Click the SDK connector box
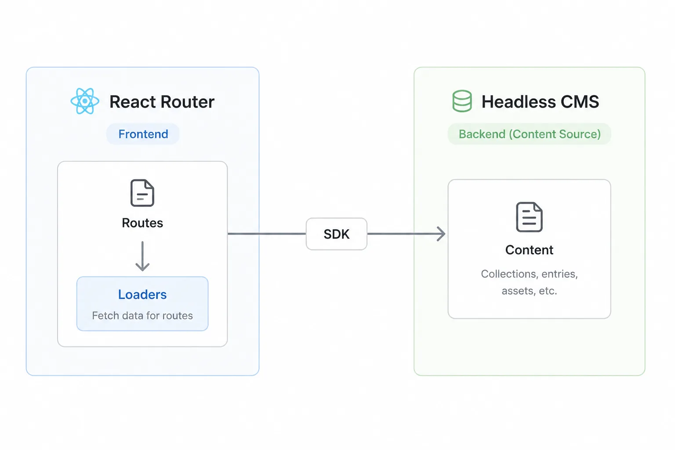This screenshot has height=450, width=675. click(x=337, y=234)
